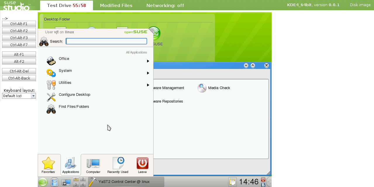Send the Ctrl-Alt-F7 key combination
Screen dimensions: 374x187
point(19,45)
